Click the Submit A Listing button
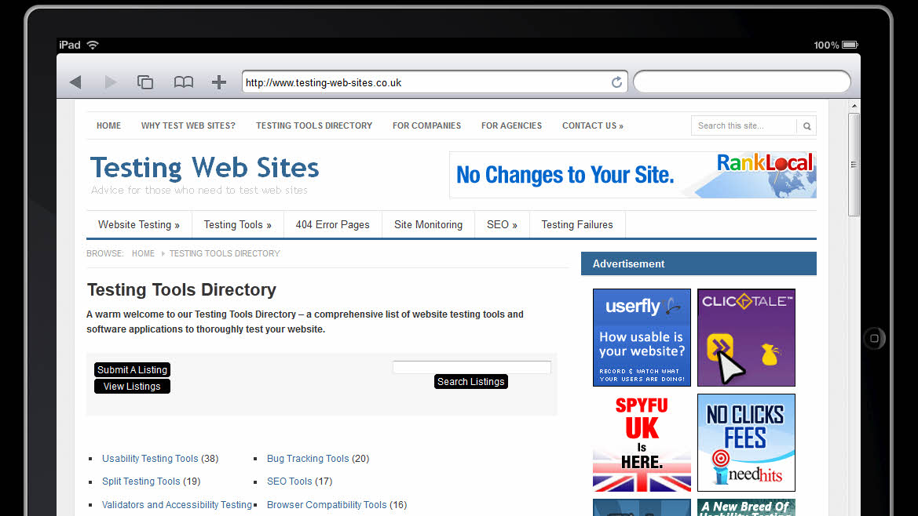Screen dimensions: 918x516 pyautogui.click(x=132, y=370)
